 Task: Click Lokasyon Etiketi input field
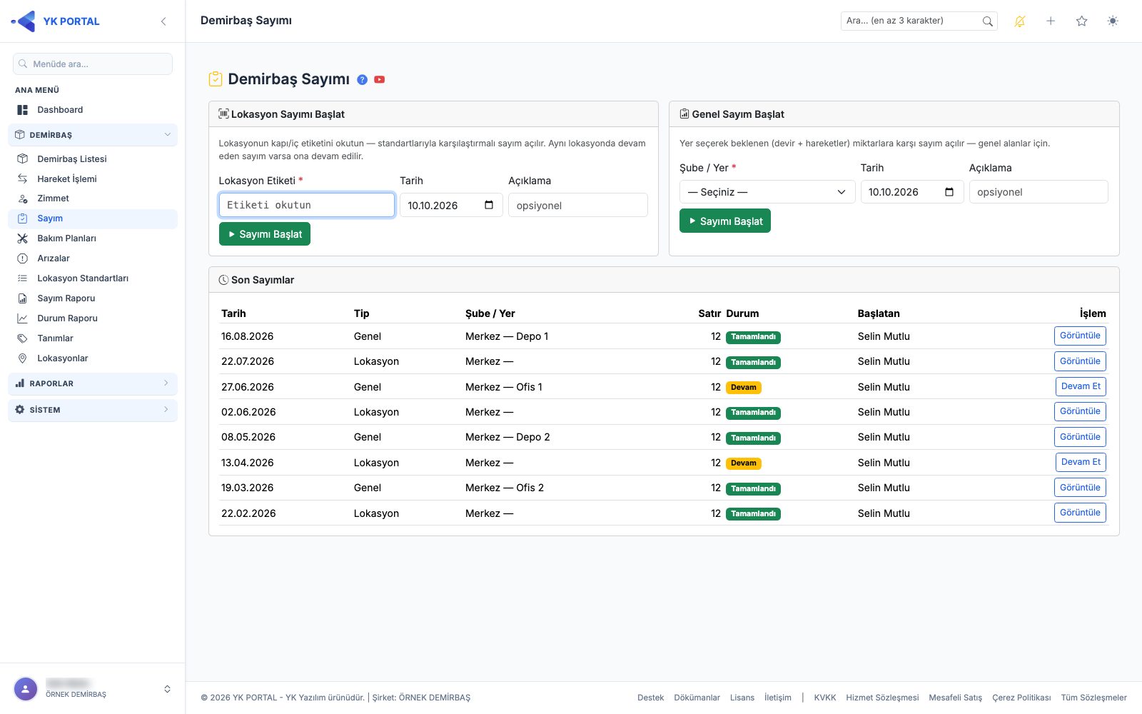pyautogui.click(x=307, y=205)
